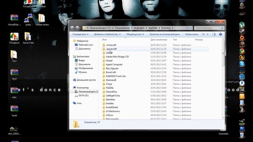Viewport: 253px width, 142px height.
Task: Click Пользователи in the address breadcrumb
Action: point(122,28)
